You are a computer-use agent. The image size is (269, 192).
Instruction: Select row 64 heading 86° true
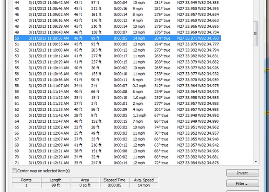115,122
